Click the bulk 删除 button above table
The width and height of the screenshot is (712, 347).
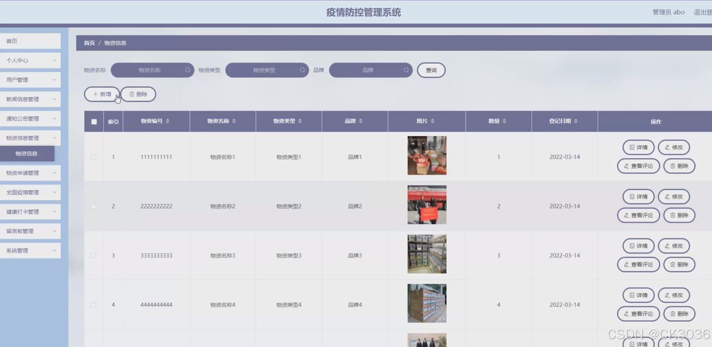click(x=138, y=94)
